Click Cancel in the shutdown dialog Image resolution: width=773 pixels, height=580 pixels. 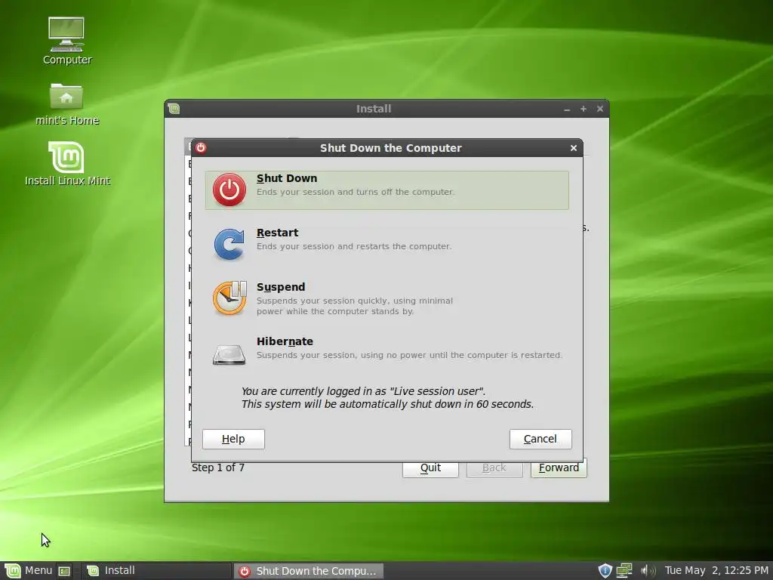coord(540,439)
